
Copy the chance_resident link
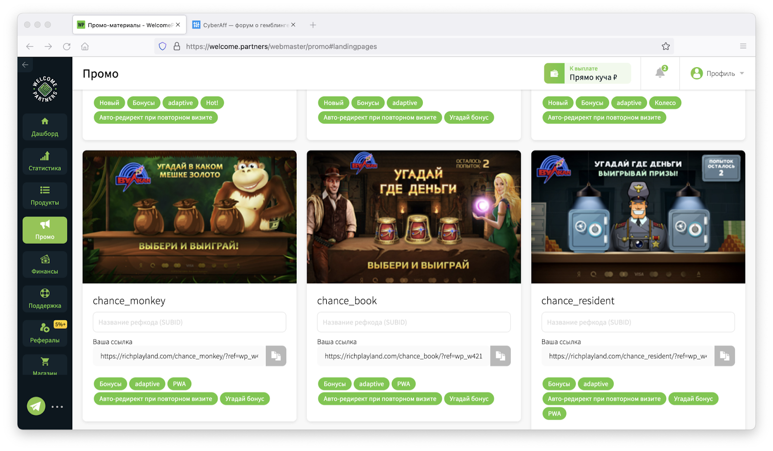pyautogui.click(x=725, y=356)
